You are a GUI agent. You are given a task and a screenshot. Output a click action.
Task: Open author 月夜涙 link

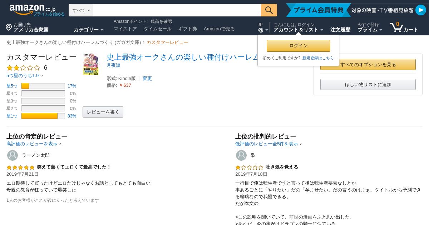click(113, 65)
